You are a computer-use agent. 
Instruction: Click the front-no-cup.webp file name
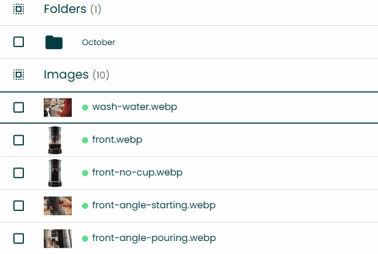[137, 173]
